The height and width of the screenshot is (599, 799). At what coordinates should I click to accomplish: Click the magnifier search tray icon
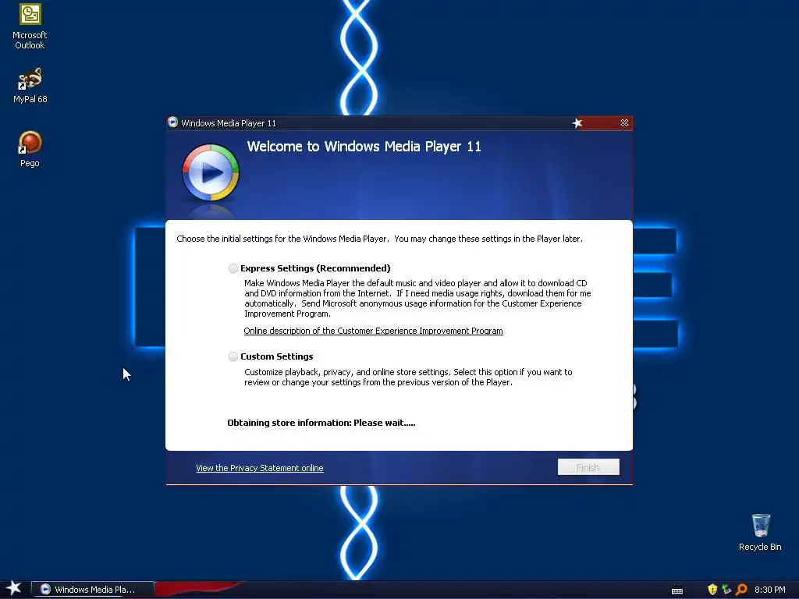(741, 590)
